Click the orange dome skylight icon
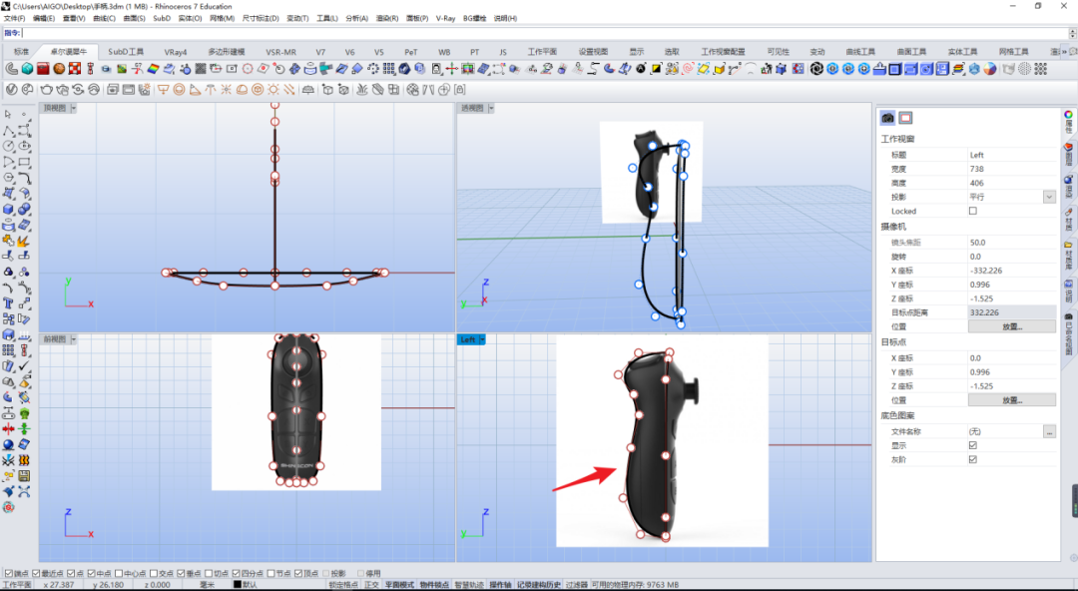The image size is (1078, 591). 242,90
